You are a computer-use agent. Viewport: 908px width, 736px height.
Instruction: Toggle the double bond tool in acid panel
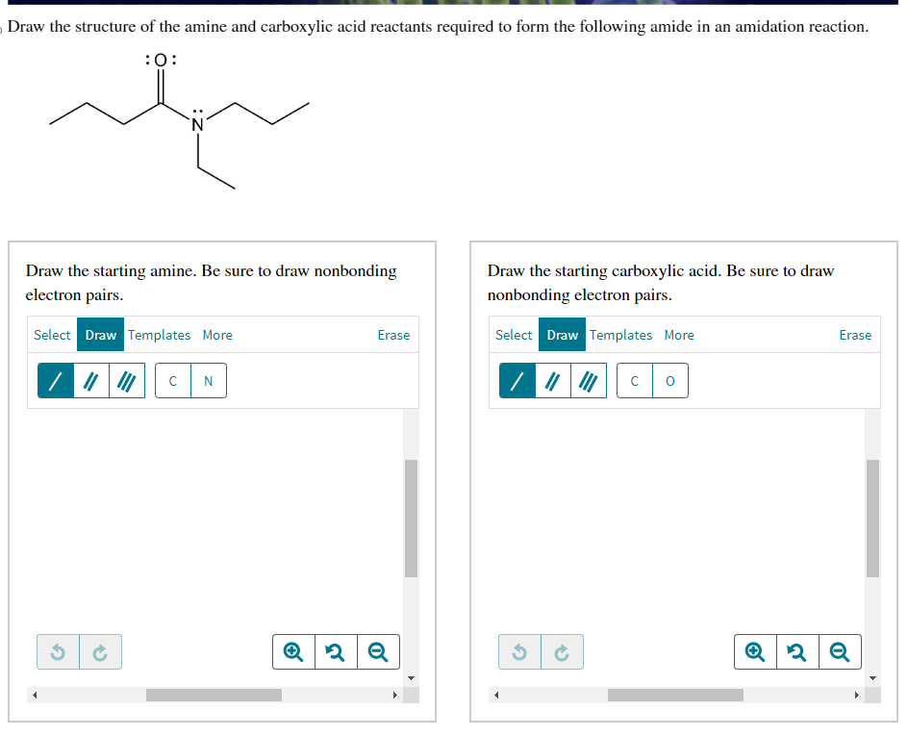coord(552,380)
